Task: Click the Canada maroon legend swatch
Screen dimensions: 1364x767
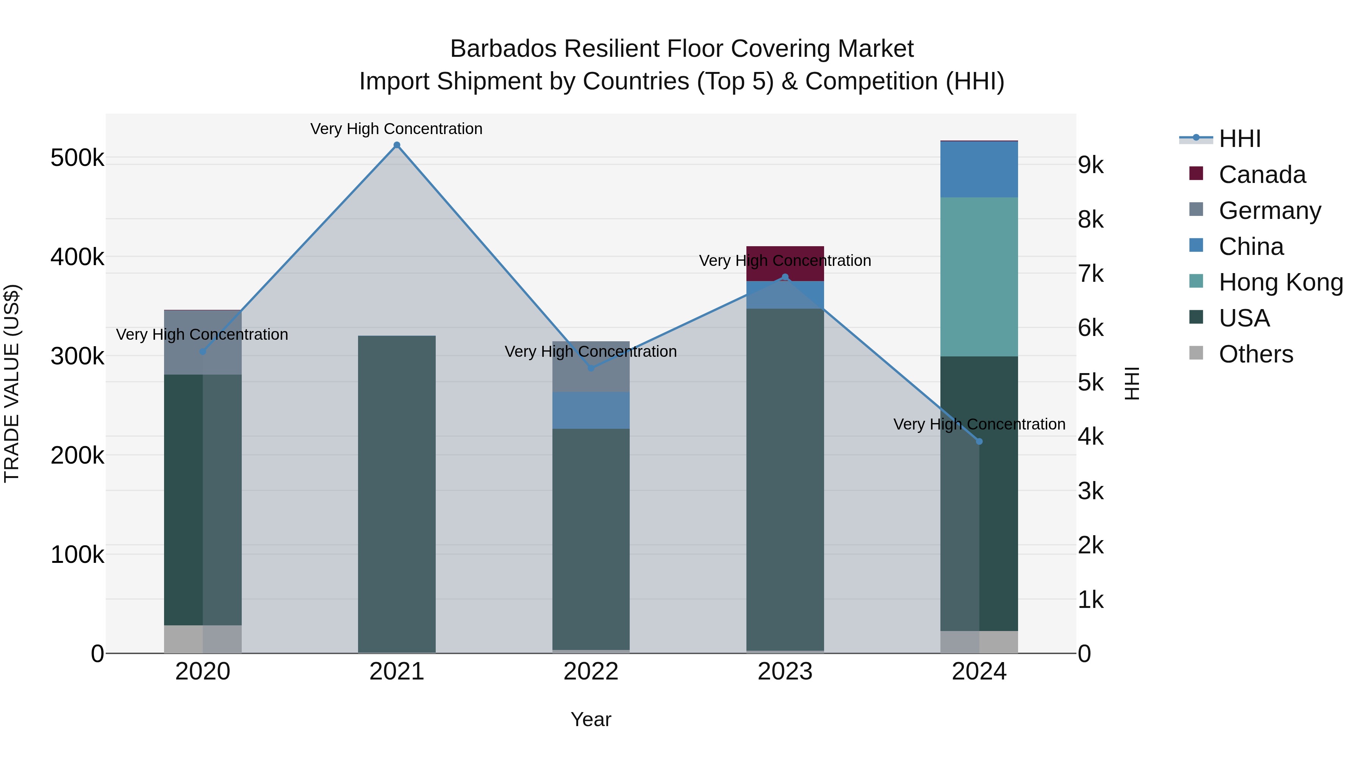Action: point(1196,173)
